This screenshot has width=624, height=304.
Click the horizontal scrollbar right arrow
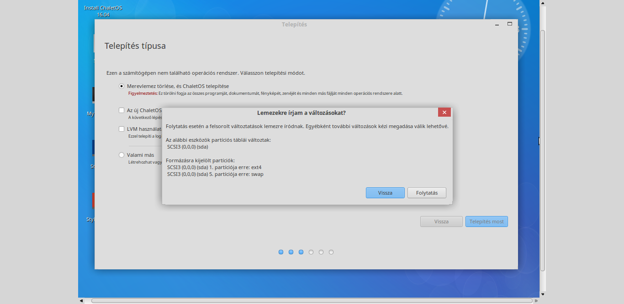coord(536,301)
